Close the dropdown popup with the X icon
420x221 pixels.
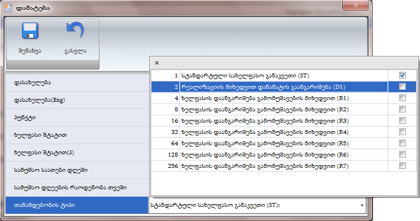tap(157, 63)
